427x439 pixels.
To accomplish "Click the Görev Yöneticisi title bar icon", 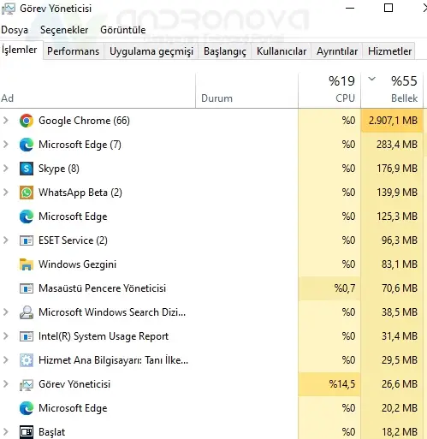I will coord(9,9).
